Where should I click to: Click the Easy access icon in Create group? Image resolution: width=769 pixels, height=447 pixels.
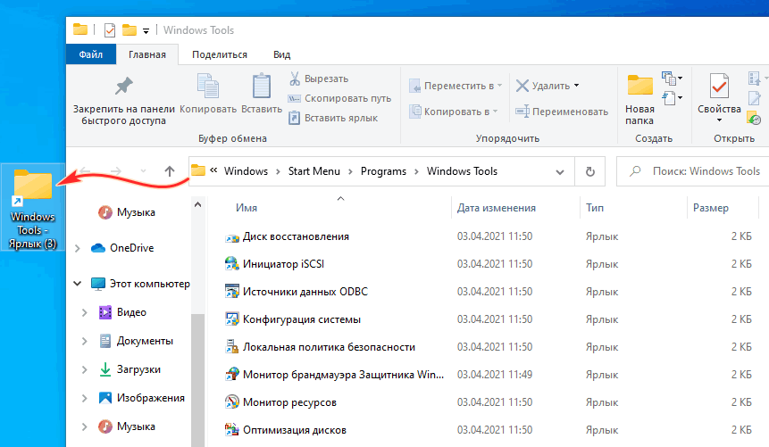672,97
